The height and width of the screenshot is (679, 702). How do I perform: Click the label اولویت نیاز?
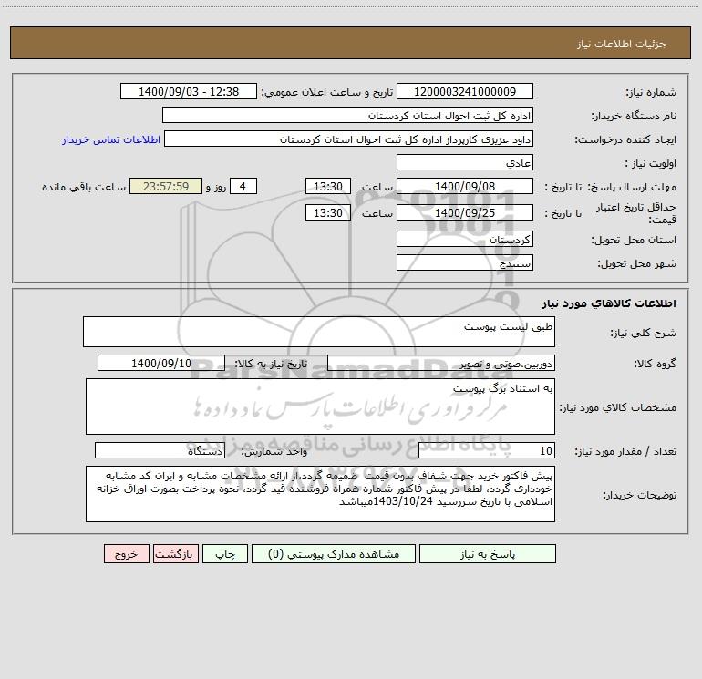(x=651, y=163)
